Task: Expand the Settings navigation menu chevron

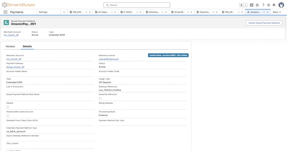Action: coord(64,12)
